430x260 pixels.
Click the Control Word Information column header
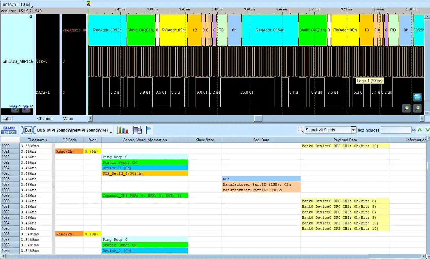tap(145, 140)
